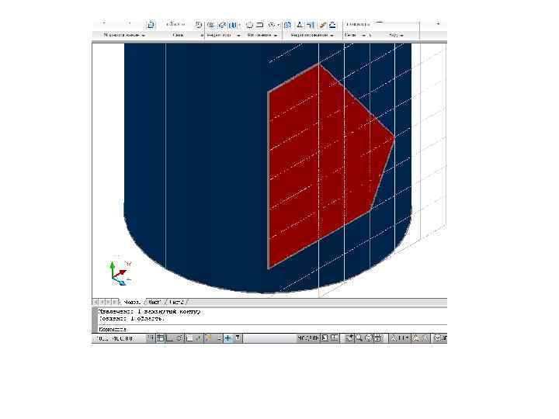Click the polygon drawing icon in ribbon
The width and height of the screenshot is (559, 419).
coord(249,25)
